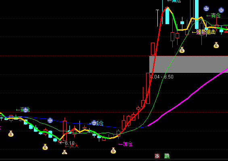Select the 8.04 - 8.50 gap price label
The height and width of the screenshot is (161, 228).
pyautogui.click(x=162, y=77)
